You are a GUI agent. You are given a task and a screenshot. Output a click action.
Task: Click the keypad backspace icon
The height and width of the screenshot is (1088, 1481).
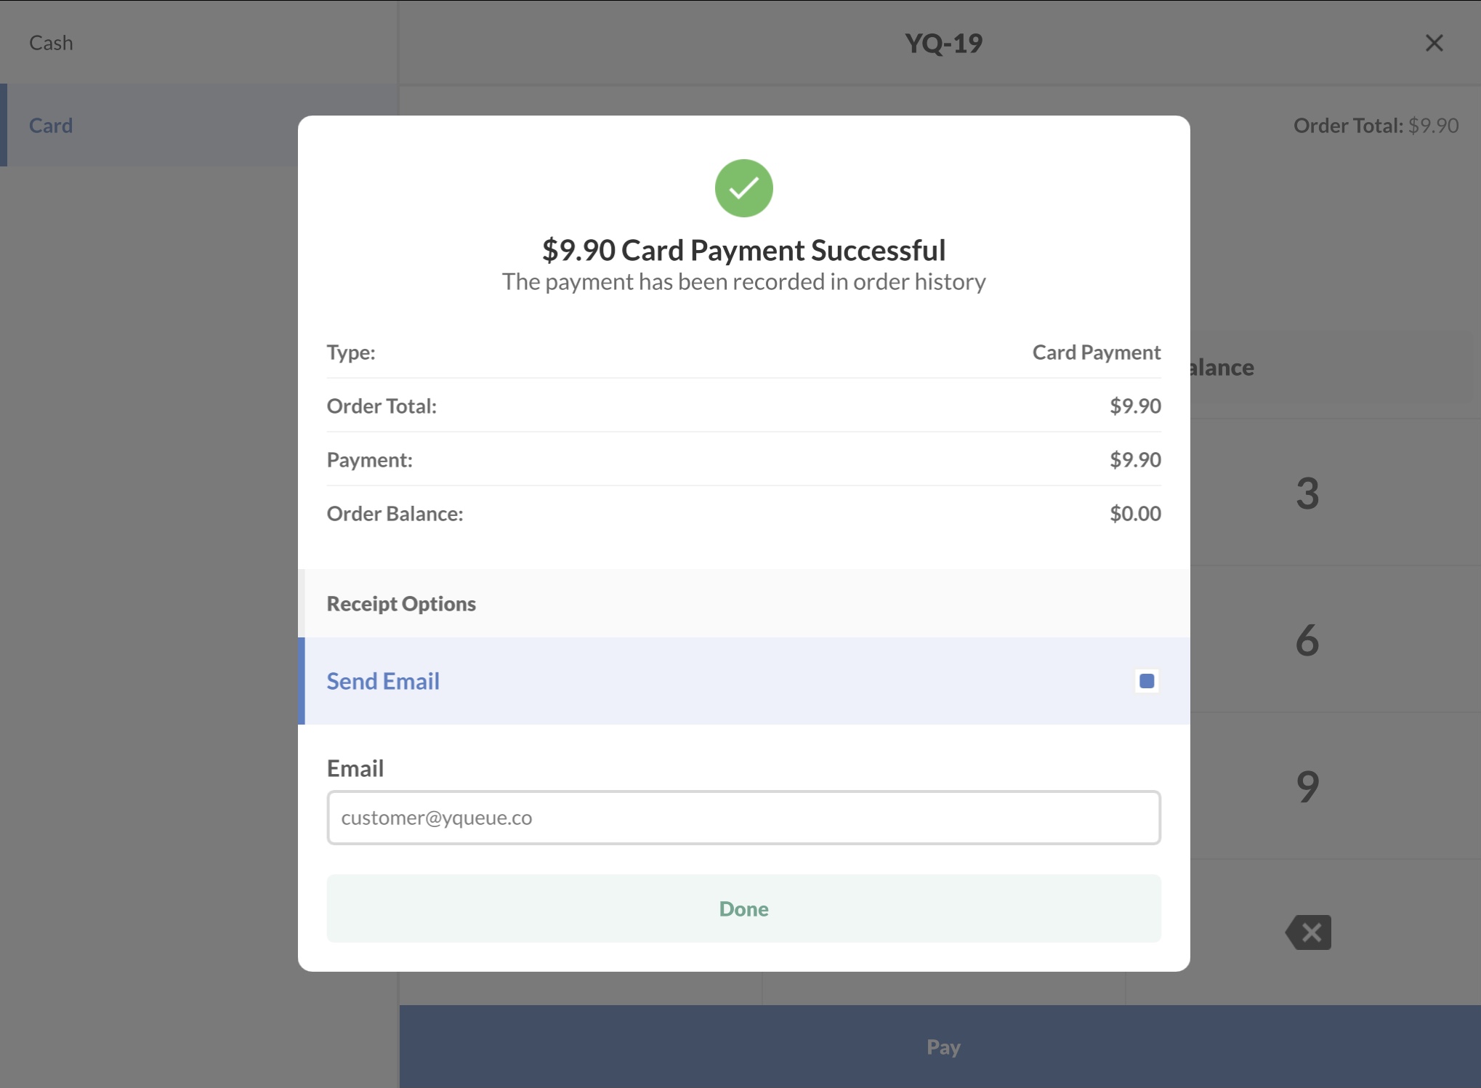tap(1309, 932)
